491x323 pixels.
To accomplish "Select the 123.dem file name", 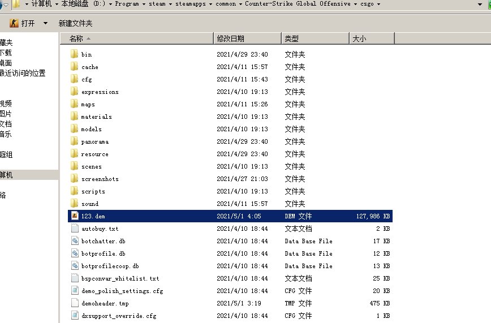I will click(x=93, y=216).
